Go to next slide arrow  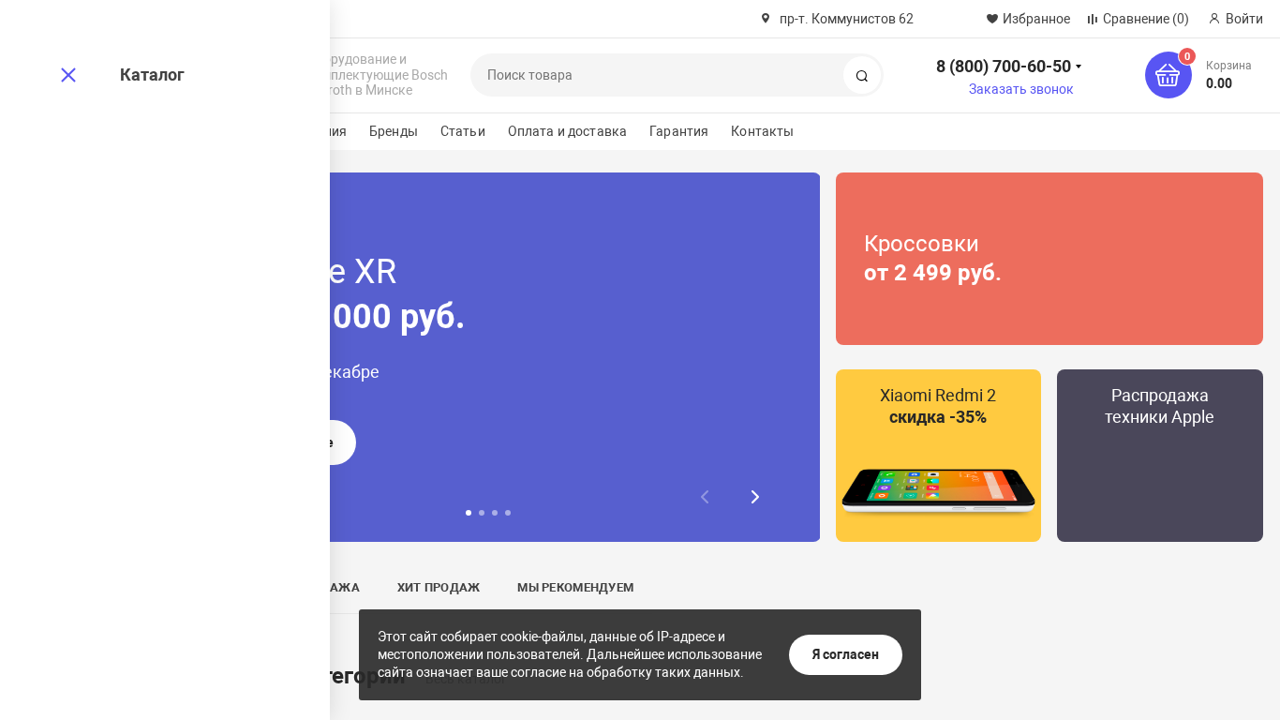(x=755, y=497)
